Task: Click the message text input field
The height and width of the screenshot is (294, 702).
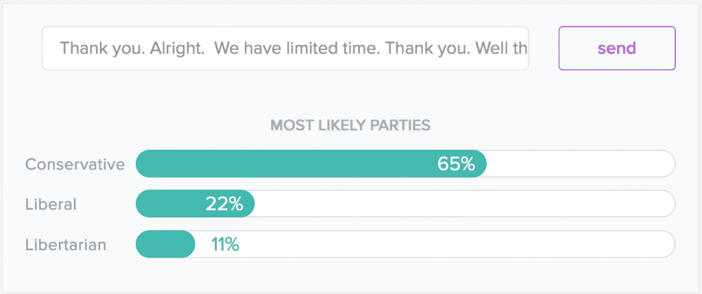Action: coord(285,49)
